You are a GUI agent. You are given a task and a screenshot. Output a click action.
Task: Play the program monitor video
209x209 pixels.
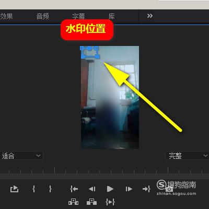click(x=110, y=189)
